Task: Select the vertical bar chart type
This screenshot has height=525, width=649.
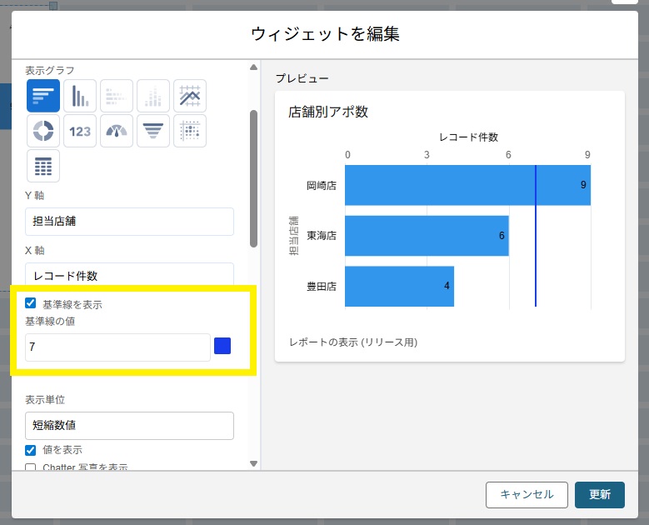Action: click(x=80, y=96)
